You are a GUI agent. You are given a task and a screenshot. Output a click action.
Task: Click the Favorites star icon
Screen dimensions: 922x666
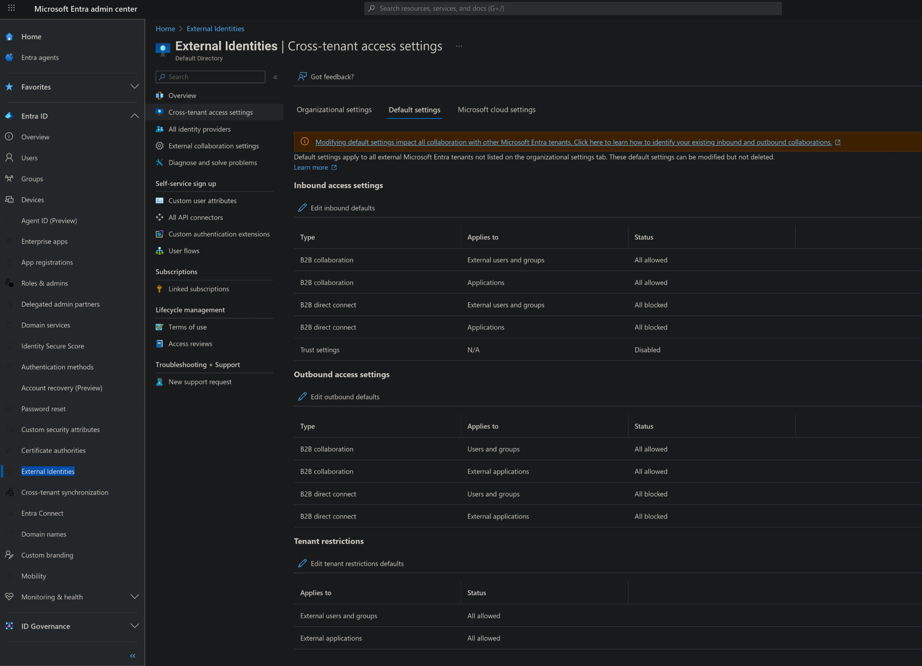(9, 87)
